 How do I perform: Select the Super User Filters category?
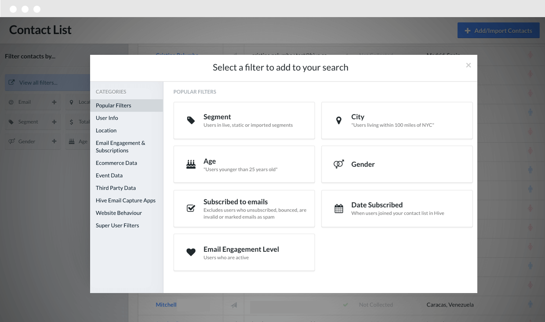pos(117,225)
